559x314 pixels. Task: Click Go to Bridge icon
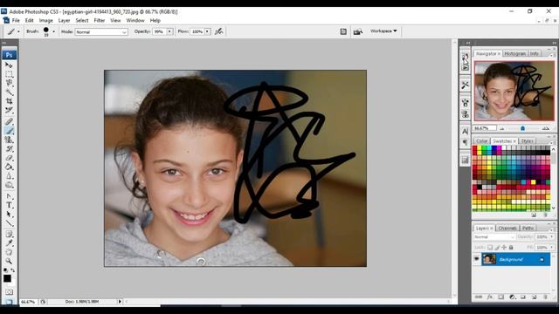coord(358,31)
